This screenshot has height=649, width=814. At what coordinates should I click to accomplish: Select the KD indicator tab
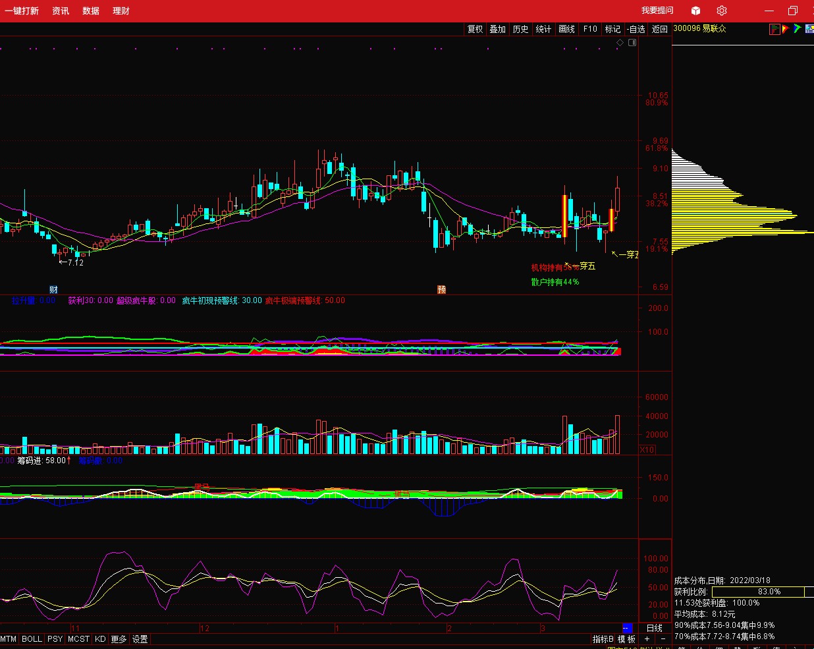(x=100, y=639)
